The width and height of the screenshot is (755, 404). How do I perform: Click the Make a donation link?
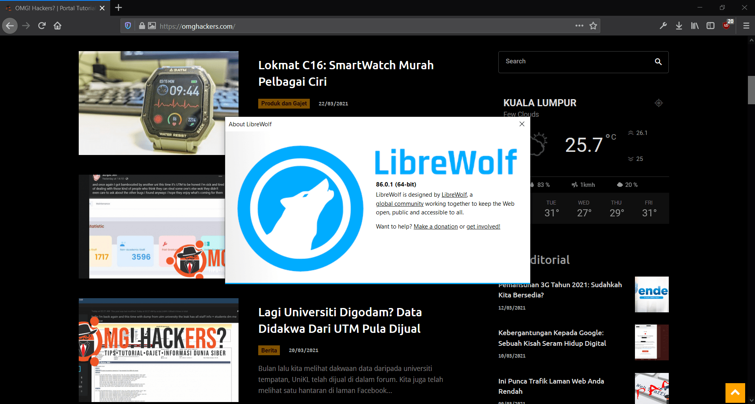436,227
